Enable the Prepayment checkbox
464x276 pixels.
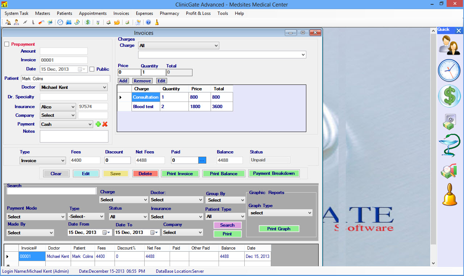[7, 44]
